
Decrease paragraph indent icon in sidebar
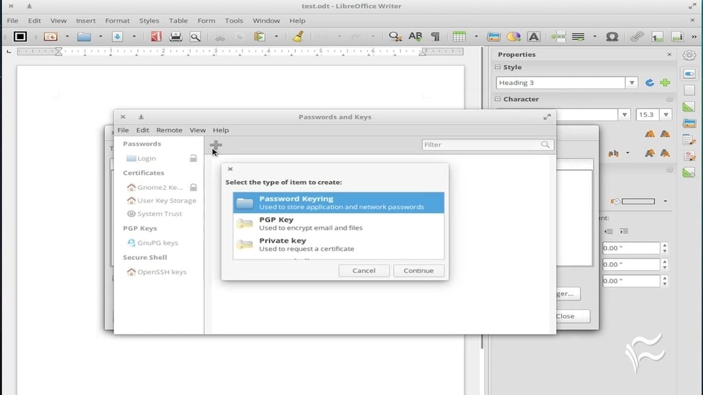[608, 232]
